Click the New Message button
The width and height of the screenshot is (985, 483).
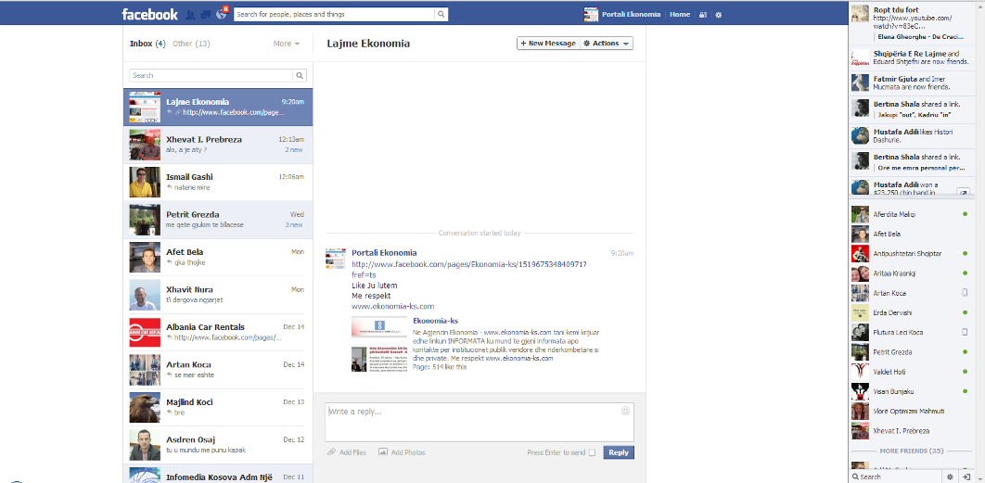click(x=548, y=44)
